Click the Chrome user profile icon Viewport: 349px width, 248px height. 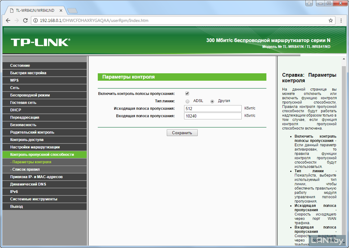(x=309, y=3)
